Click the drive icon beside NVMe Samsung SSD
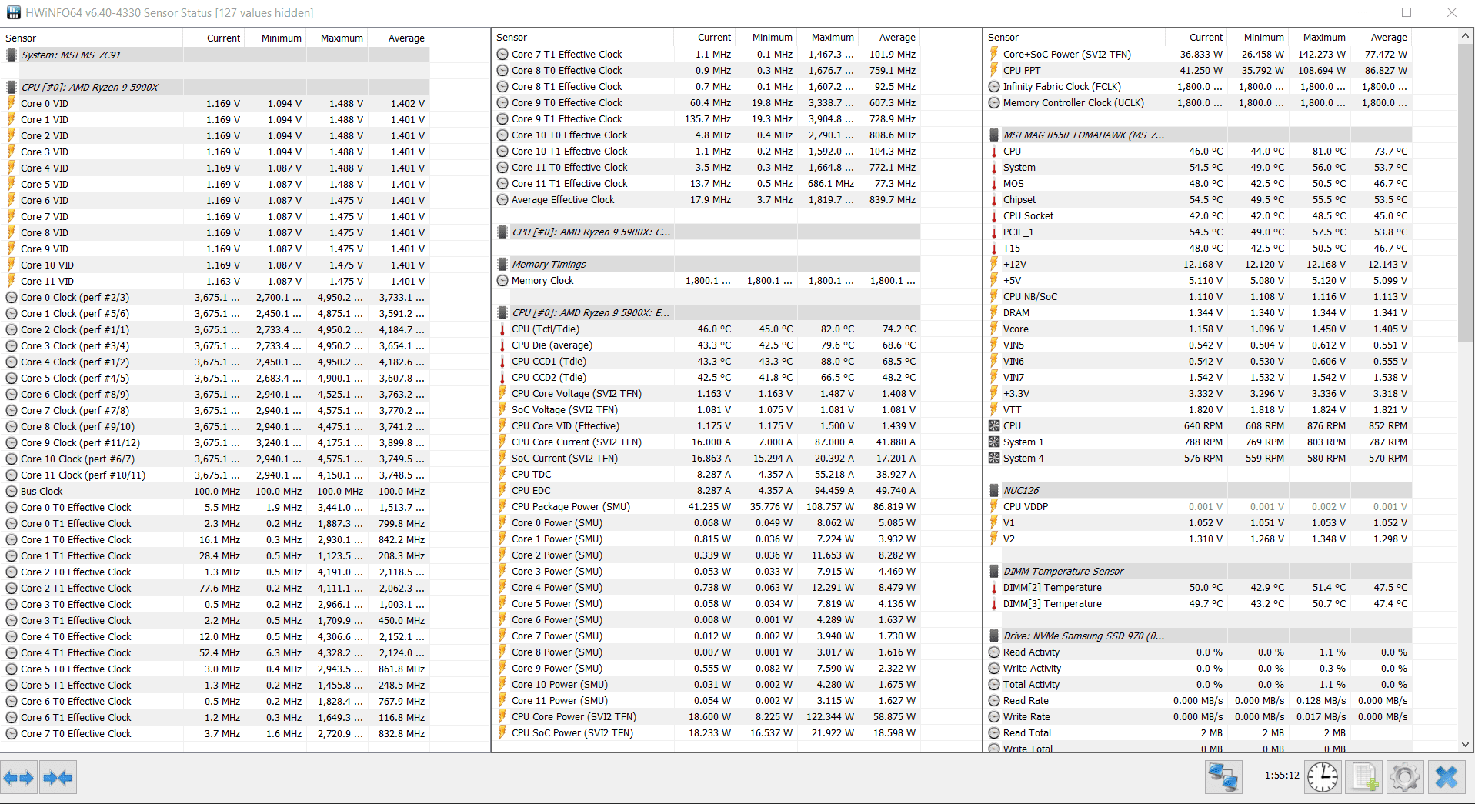The width and height of the screenshot is (1475, 804). (x=994, y=636)
